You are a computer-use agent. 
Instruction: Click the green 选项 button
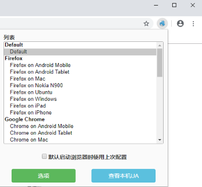tap(43, 176)
